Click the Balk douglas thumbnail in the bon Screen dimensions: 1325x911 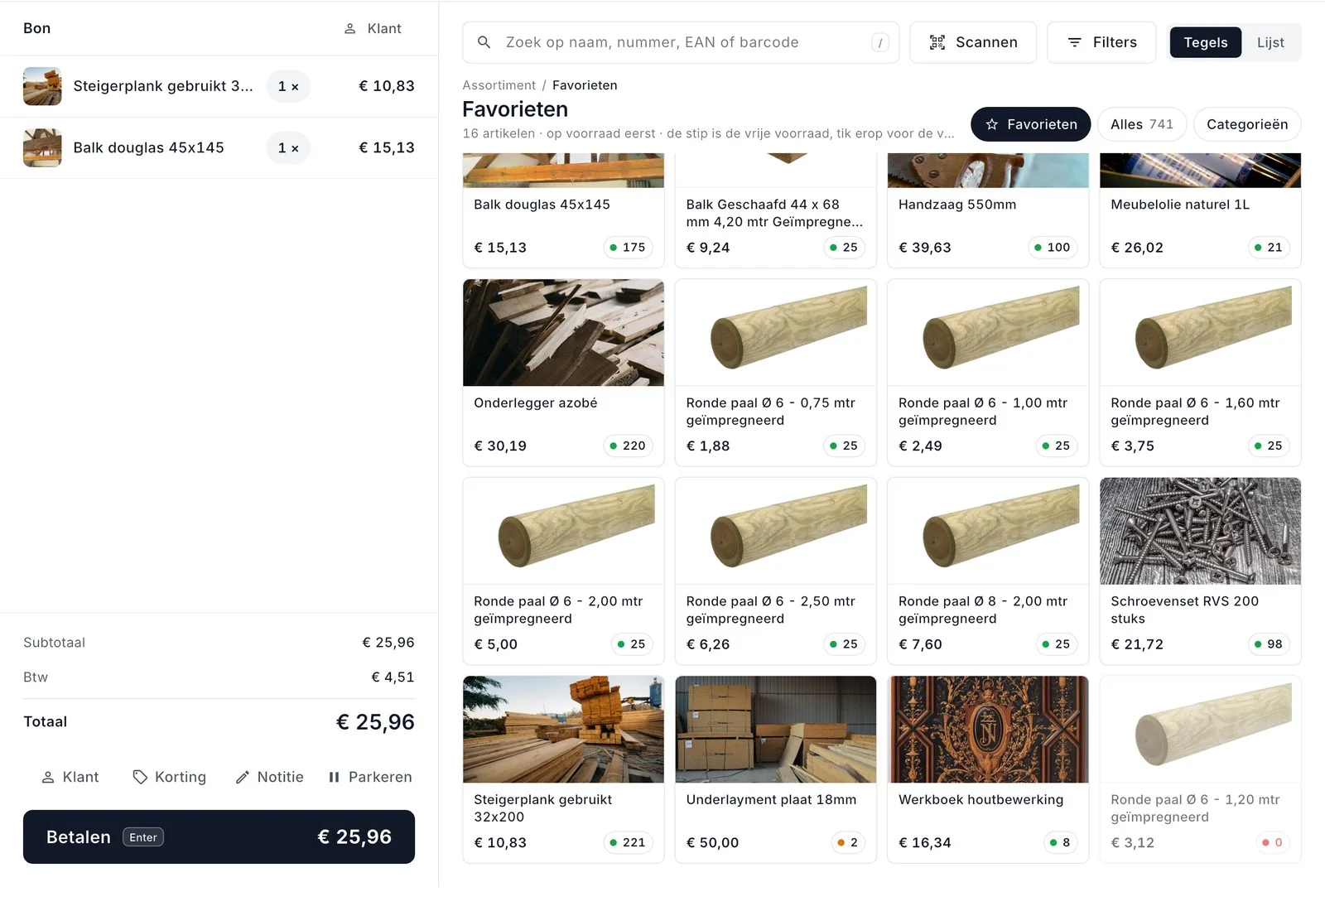coord(42,147)
